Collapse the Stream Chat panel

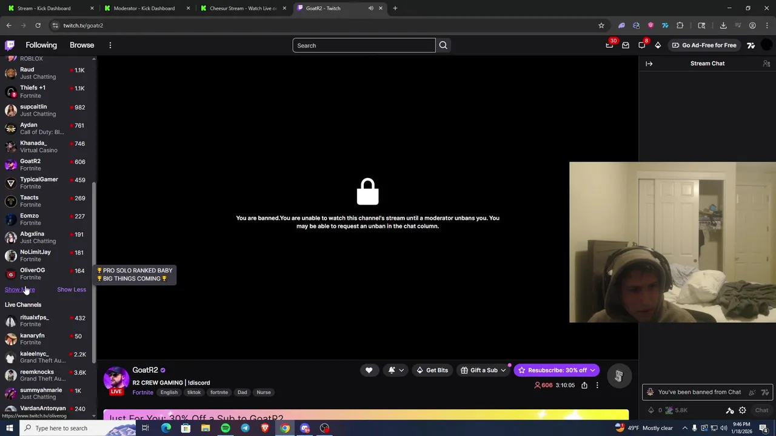(649, 64)
